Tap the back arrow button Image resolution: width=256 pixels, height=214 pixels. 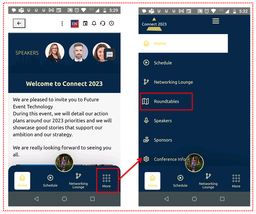[x=19, y=23]
